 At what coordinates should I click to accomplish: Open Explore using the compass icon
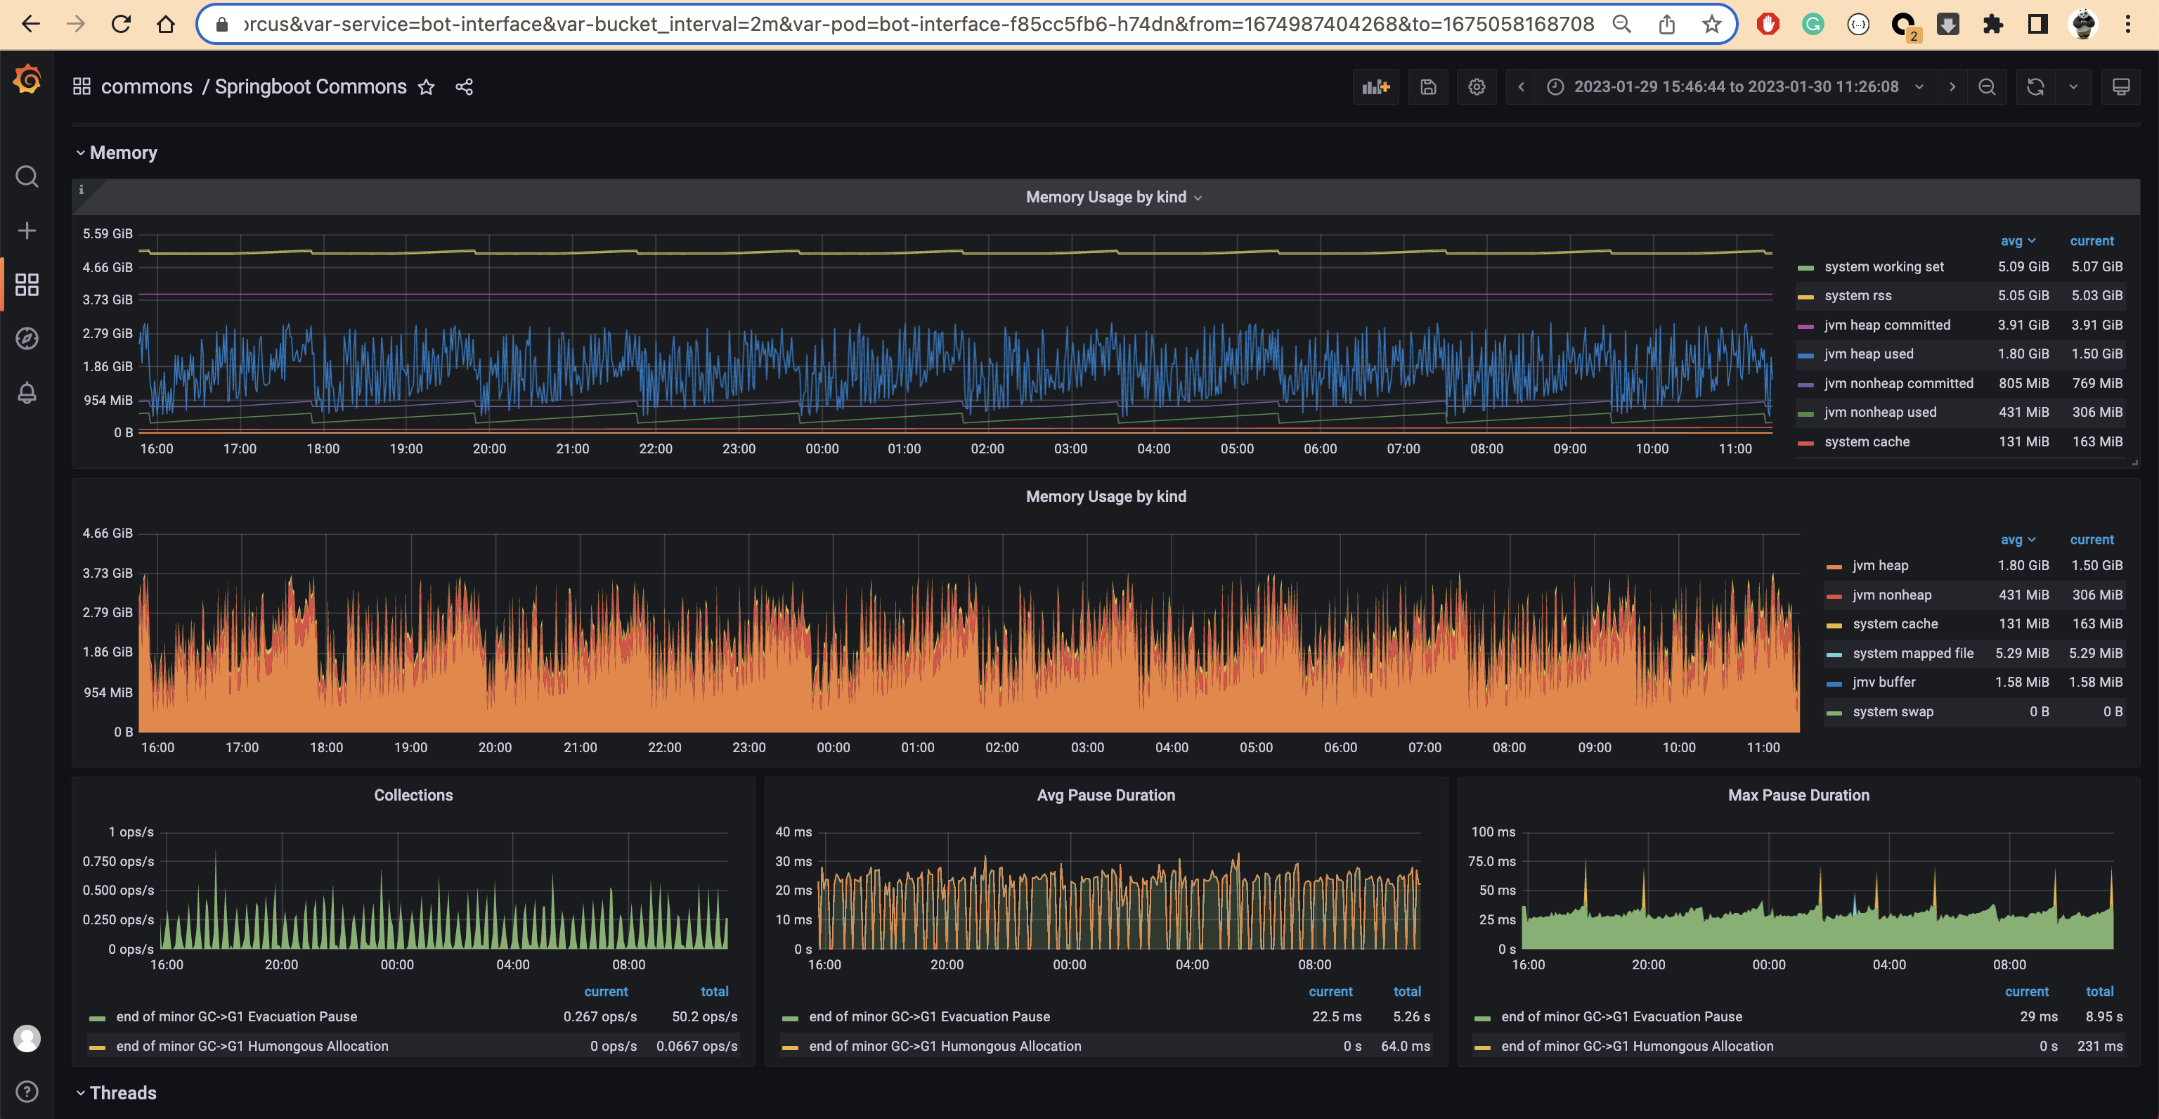pos(27,339)
